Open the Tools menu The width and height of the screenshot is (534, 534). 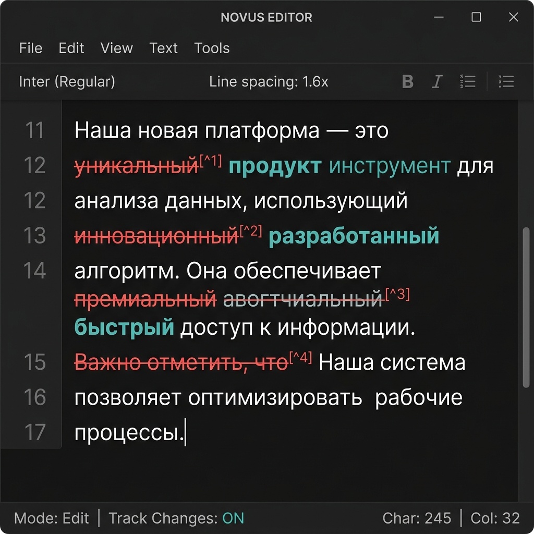pyautogui.click(x=212, y=48)
